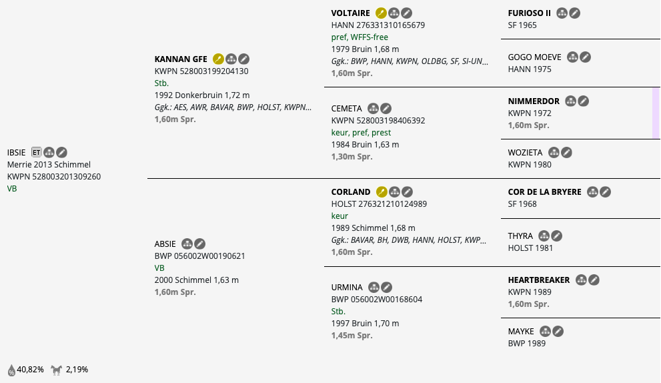This screenshot has height=383, width=661.
Task: Open the pedigree tree icon for Voltaire
Action: click(394, 13)
